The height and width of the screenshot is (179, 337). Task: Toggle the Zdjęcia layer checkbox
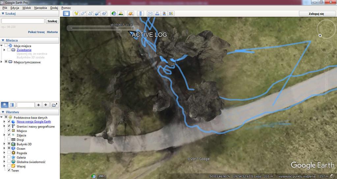pyautogui.click(x=9, y=135)
